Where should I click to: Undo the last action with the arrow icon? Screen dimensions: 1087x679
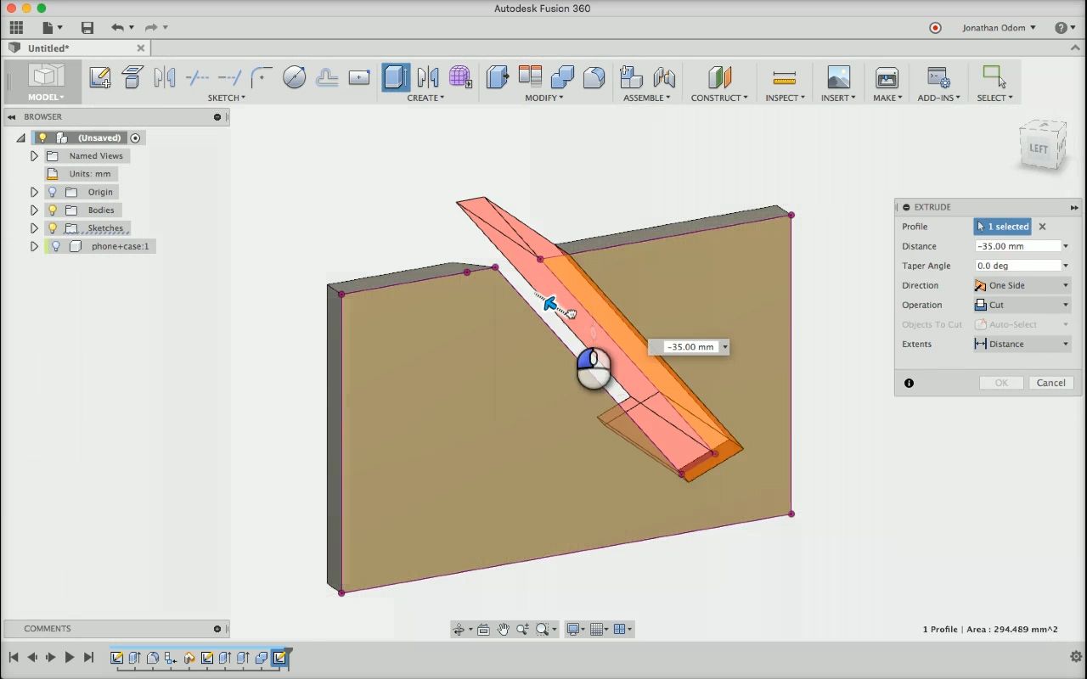point(117,28)
